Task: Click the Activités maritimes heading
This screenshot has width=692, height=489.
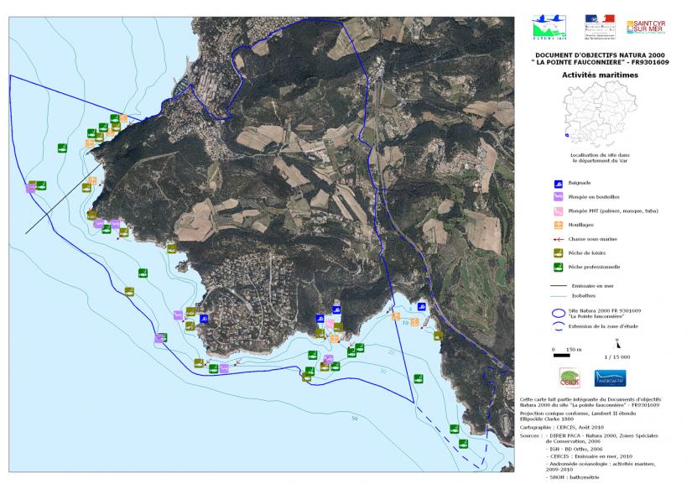Action: tap(599, 75)
